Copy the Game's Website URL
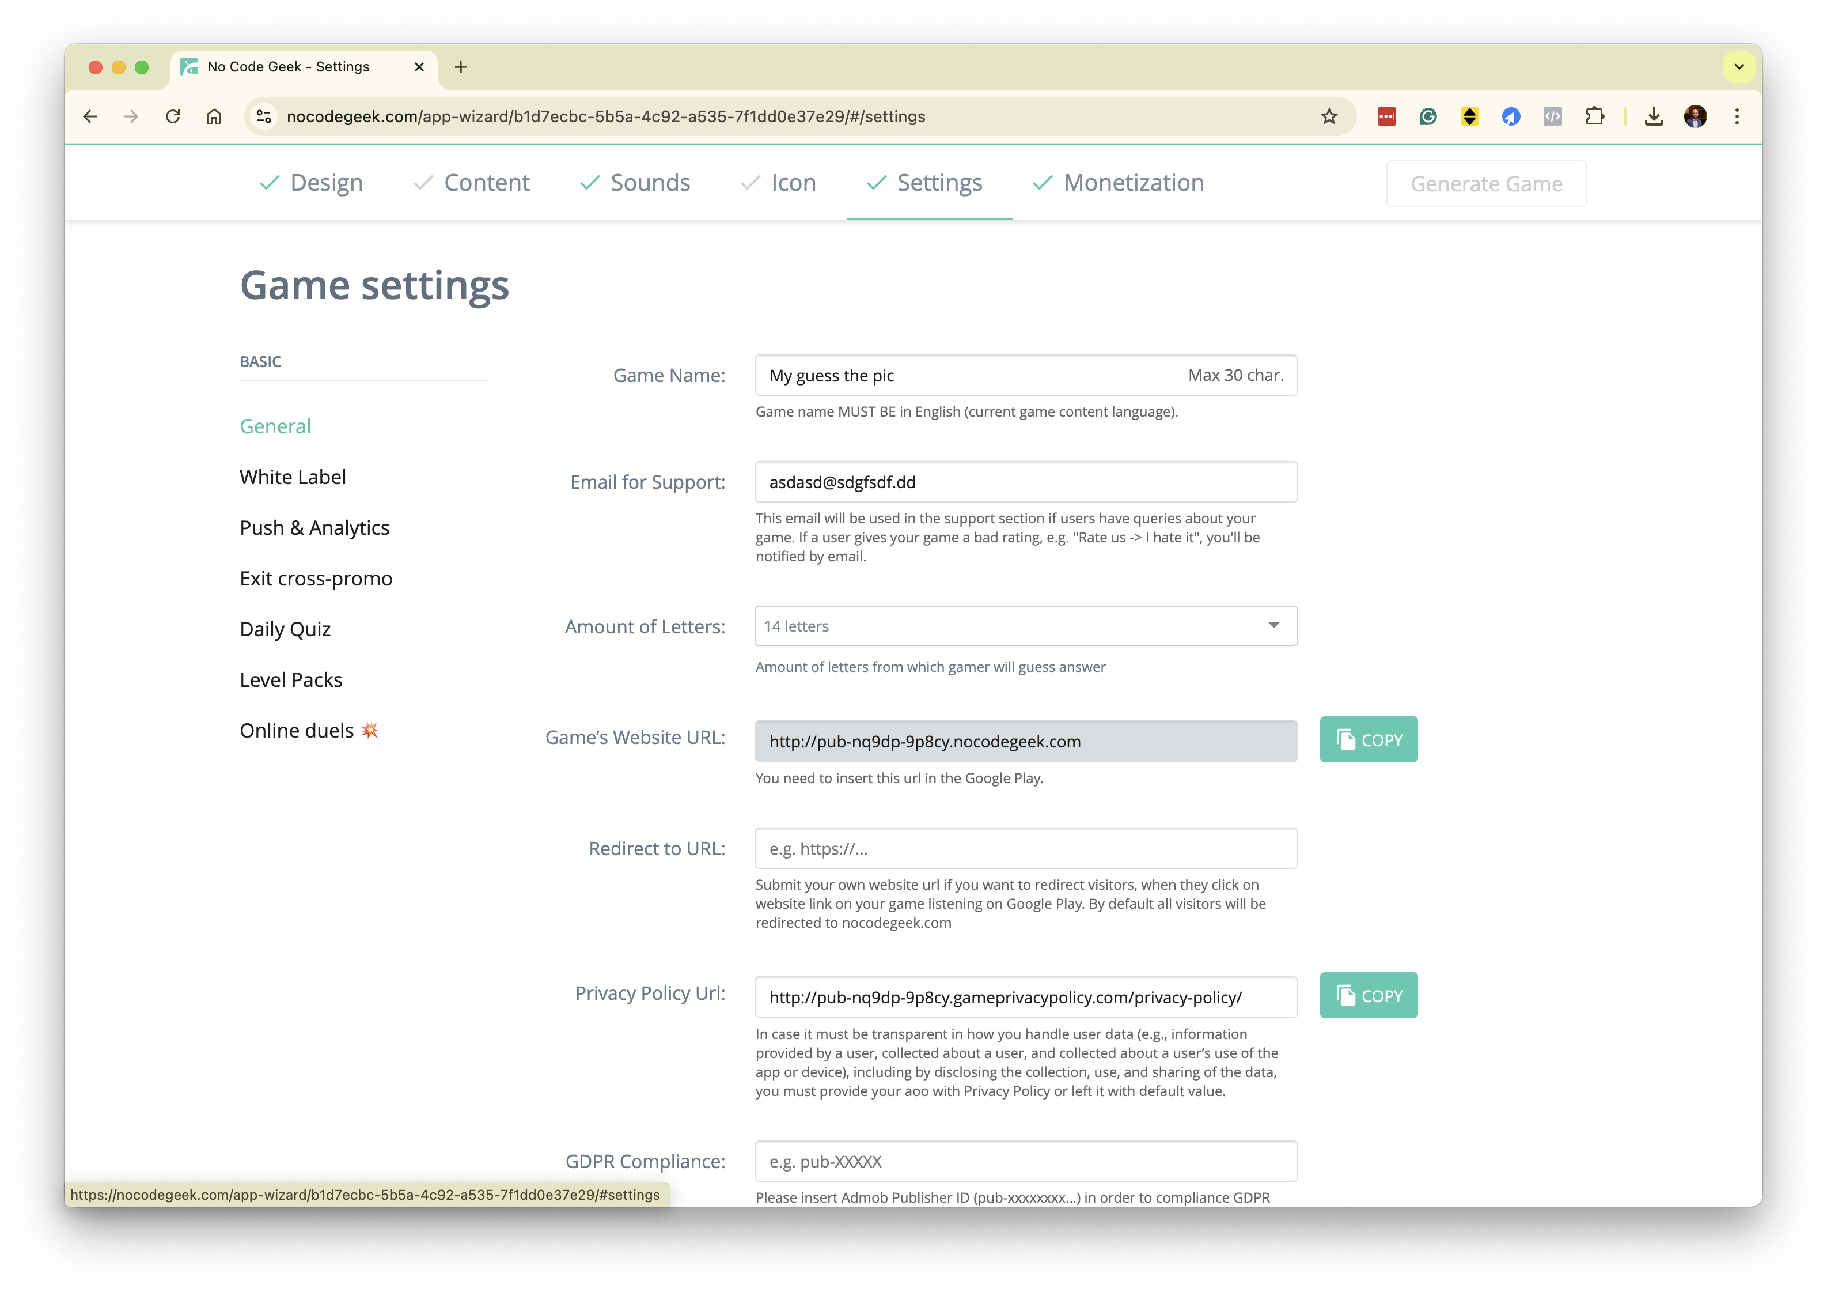 click(1369, 739)
